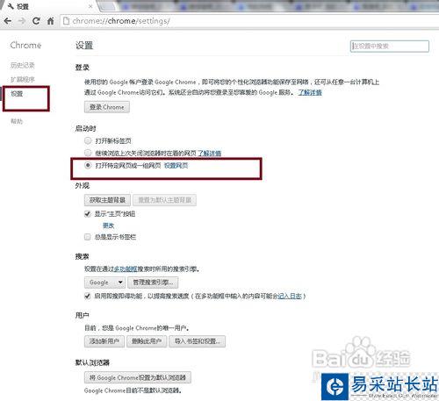Set Google Chrome as default browser button

tap(138, 377)
